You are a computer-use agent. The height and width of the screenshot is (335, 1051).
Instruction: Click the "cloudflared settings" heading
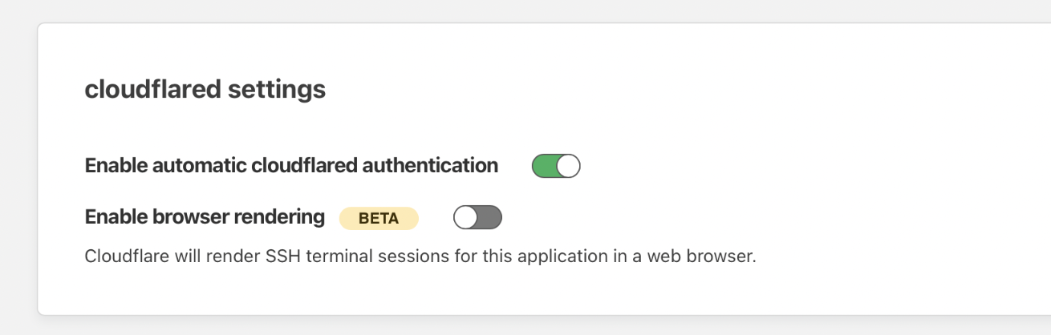[x=205, y=89]
